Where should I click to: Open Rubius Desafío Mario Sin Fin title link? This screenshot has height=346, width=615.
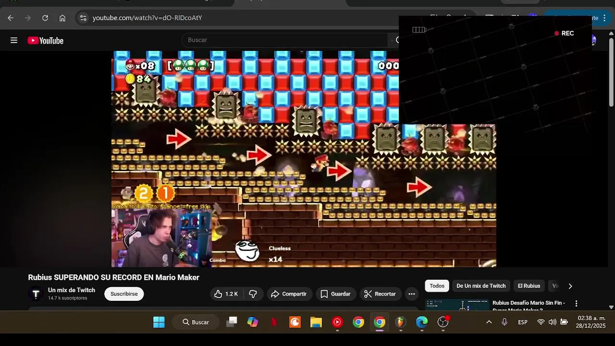coord(529,305)
